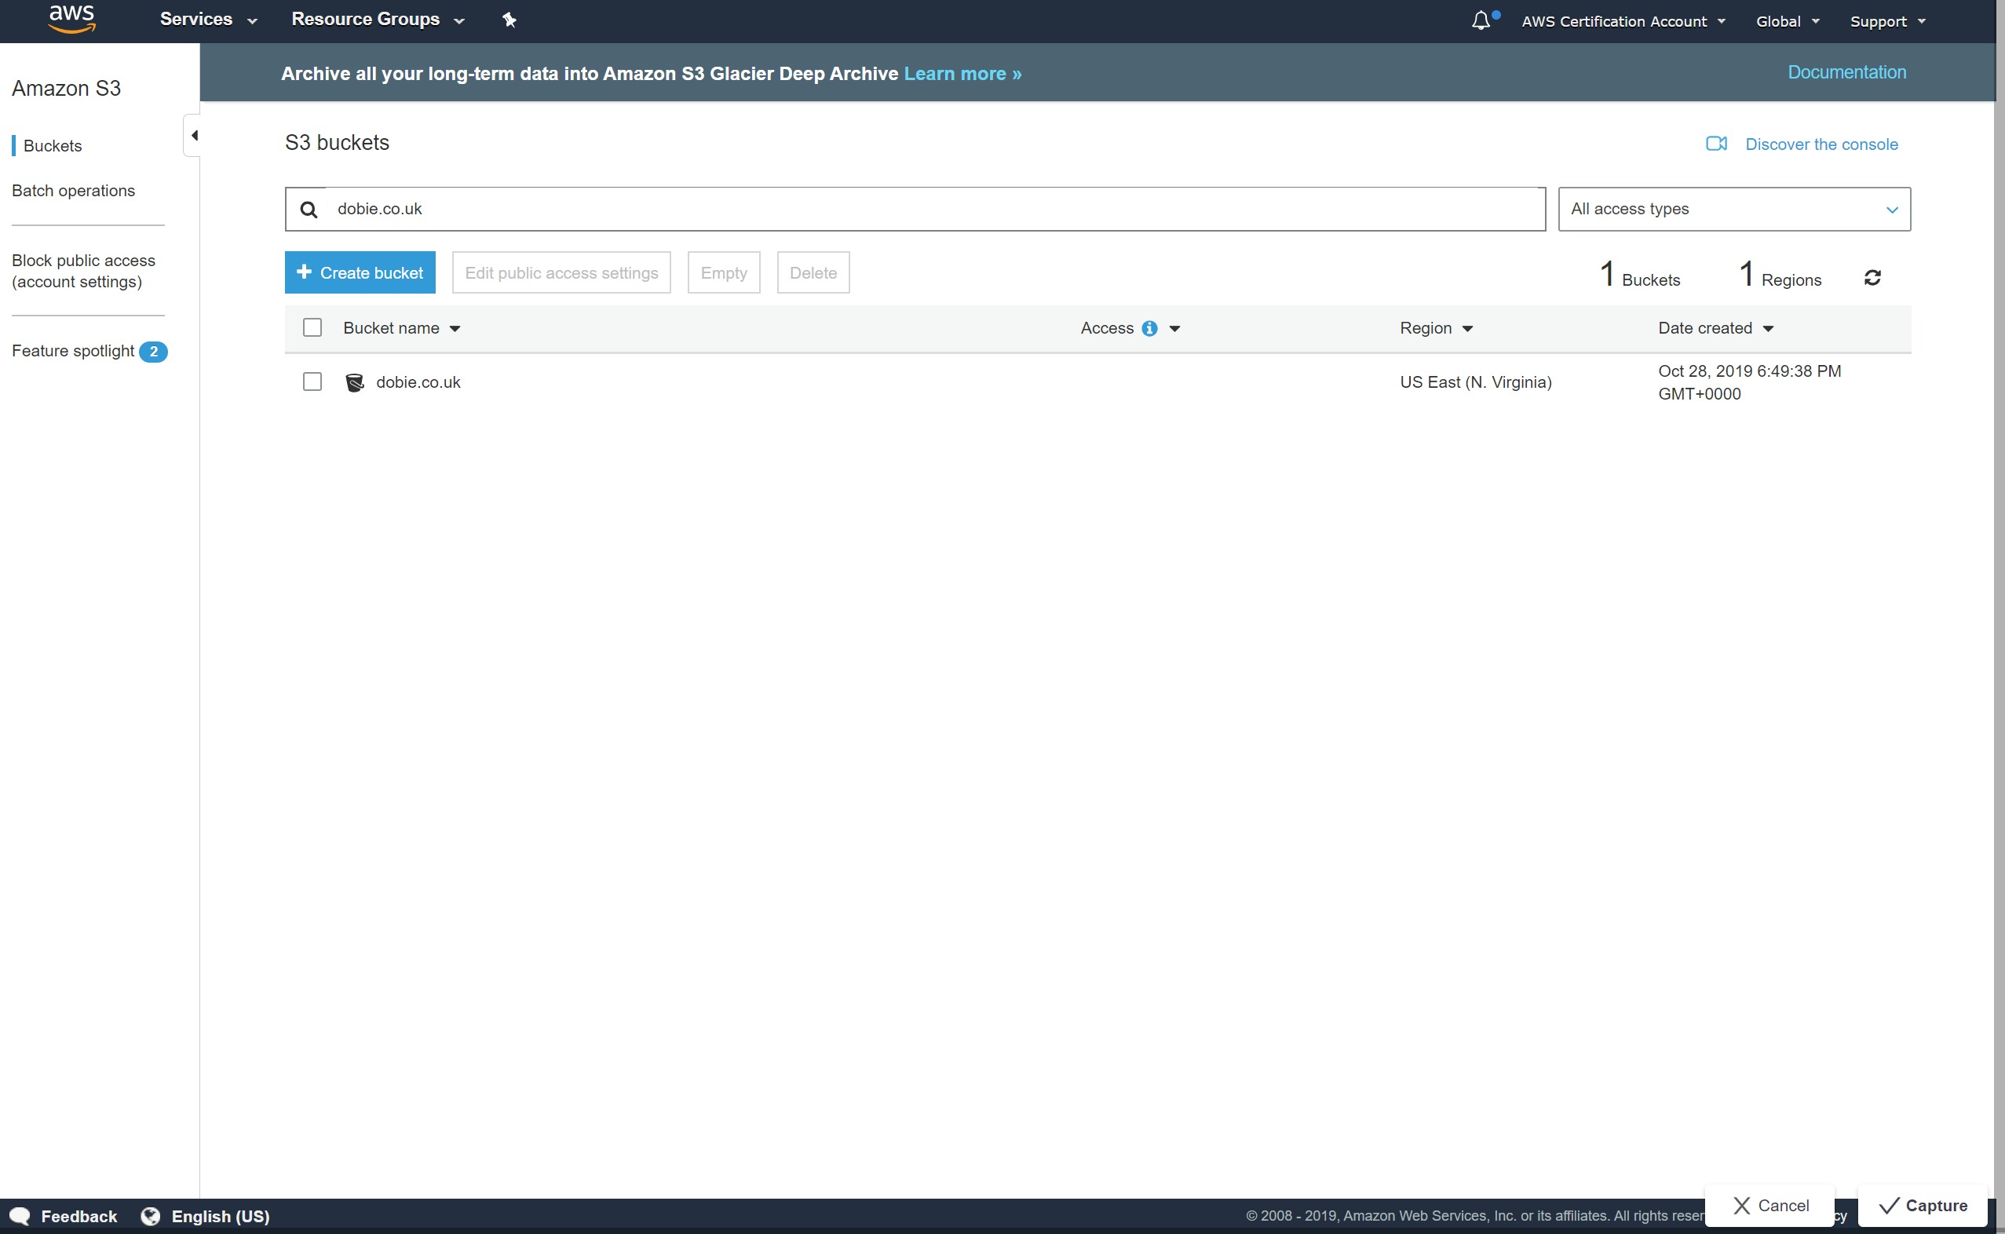
Task: Click the pin shortcut icon in navbar
Action: pos(509,20)
